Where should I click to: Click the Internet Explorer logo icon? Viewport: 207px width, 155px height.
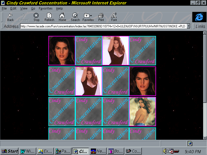pos(199,17)
